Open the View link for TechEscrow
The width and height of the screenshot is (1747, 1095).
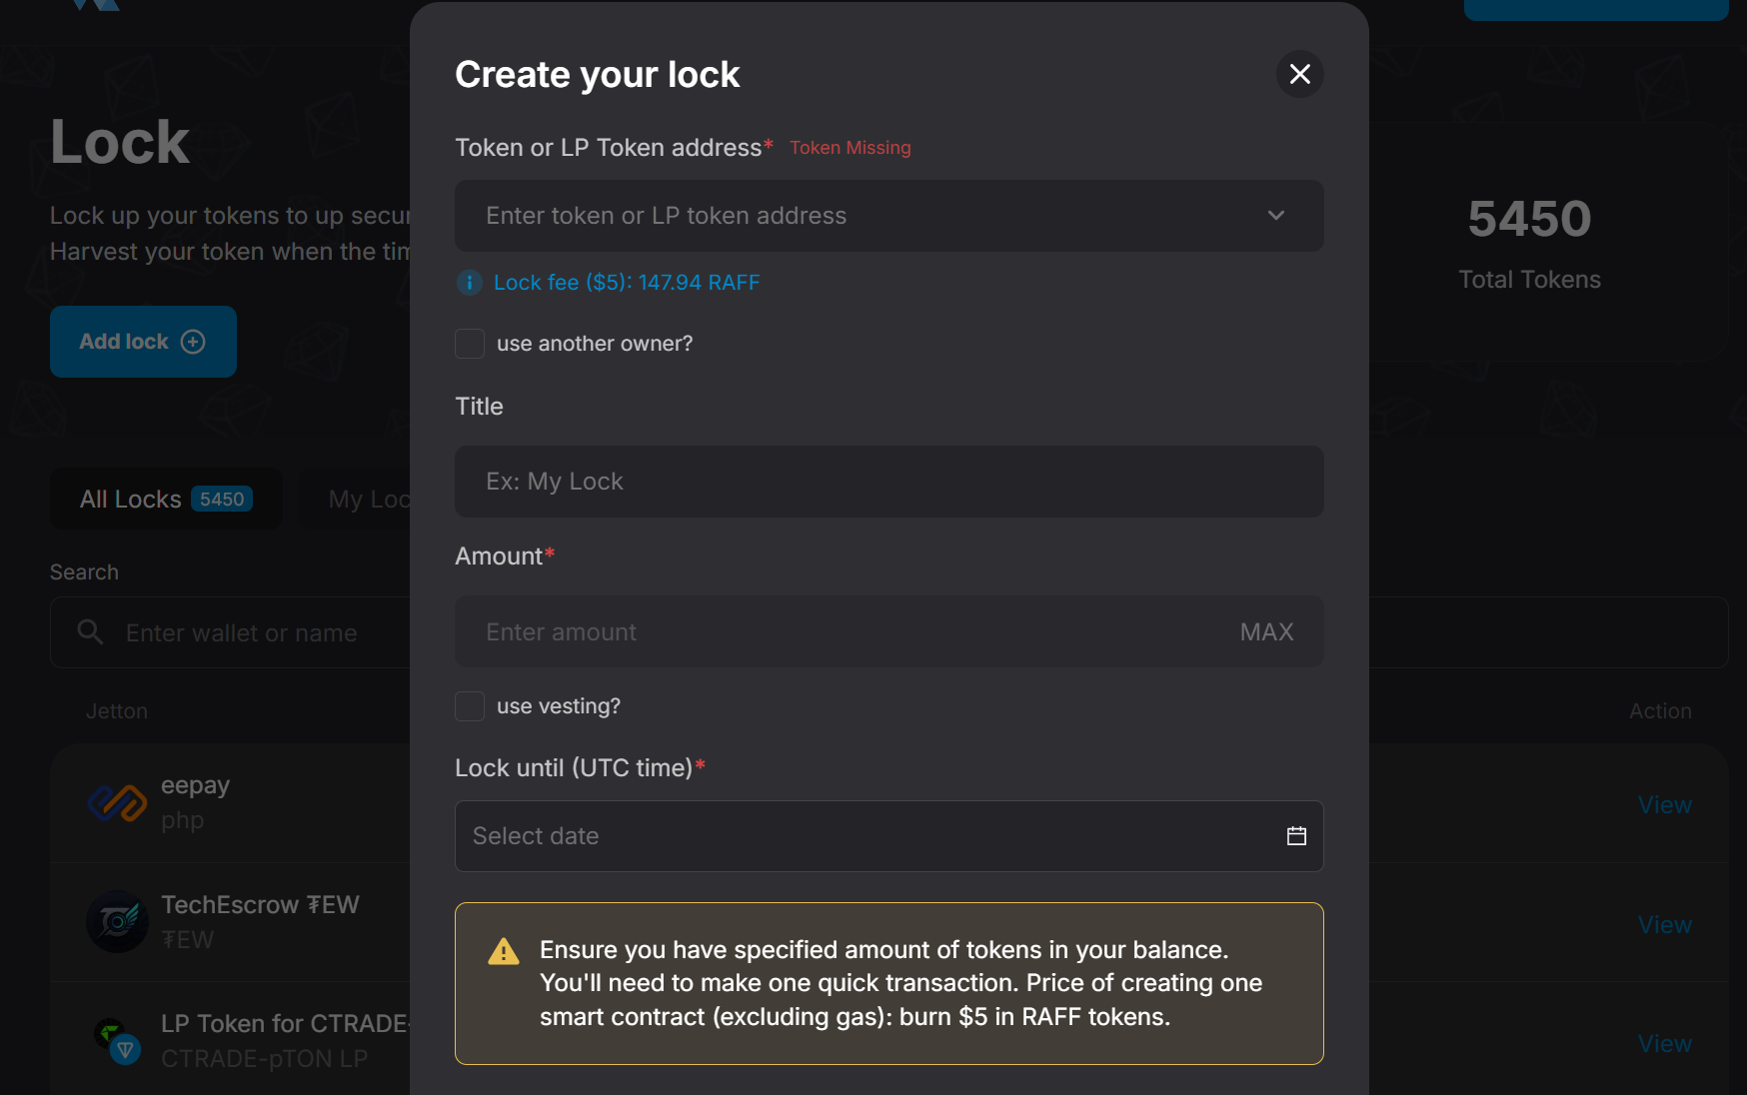pyautogui.click(x=1664, y=925)
